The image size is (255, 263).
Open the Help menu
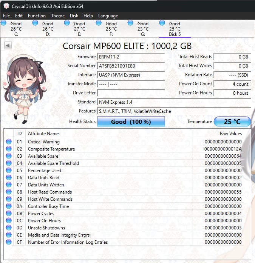[88, 16]
